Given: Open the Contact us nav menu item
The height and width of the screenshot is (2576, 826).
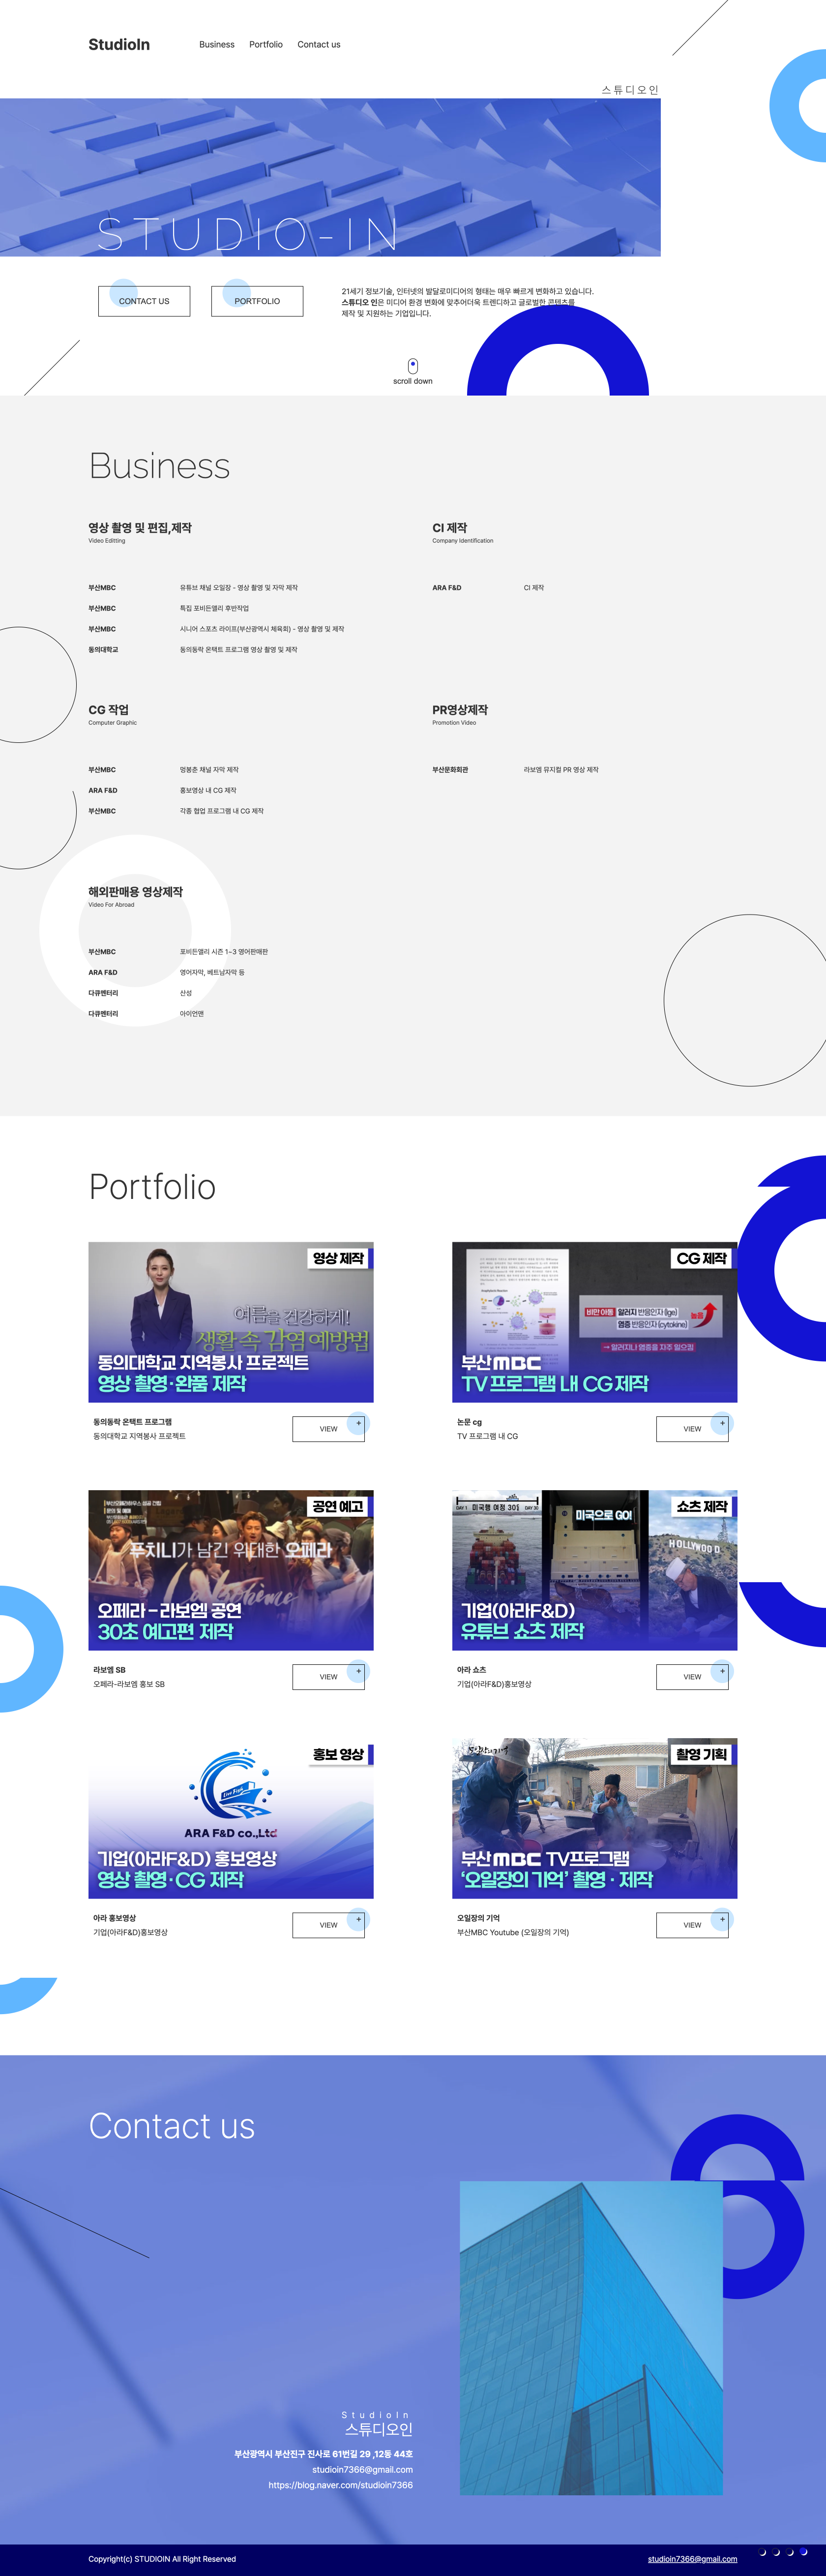Looking at the screenshot, I should [x=319, y=45].
